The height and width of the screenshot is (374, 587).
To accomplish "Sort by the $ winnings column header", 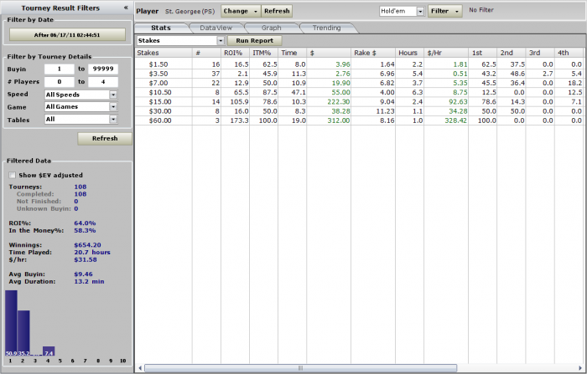I will pos(329,53).
